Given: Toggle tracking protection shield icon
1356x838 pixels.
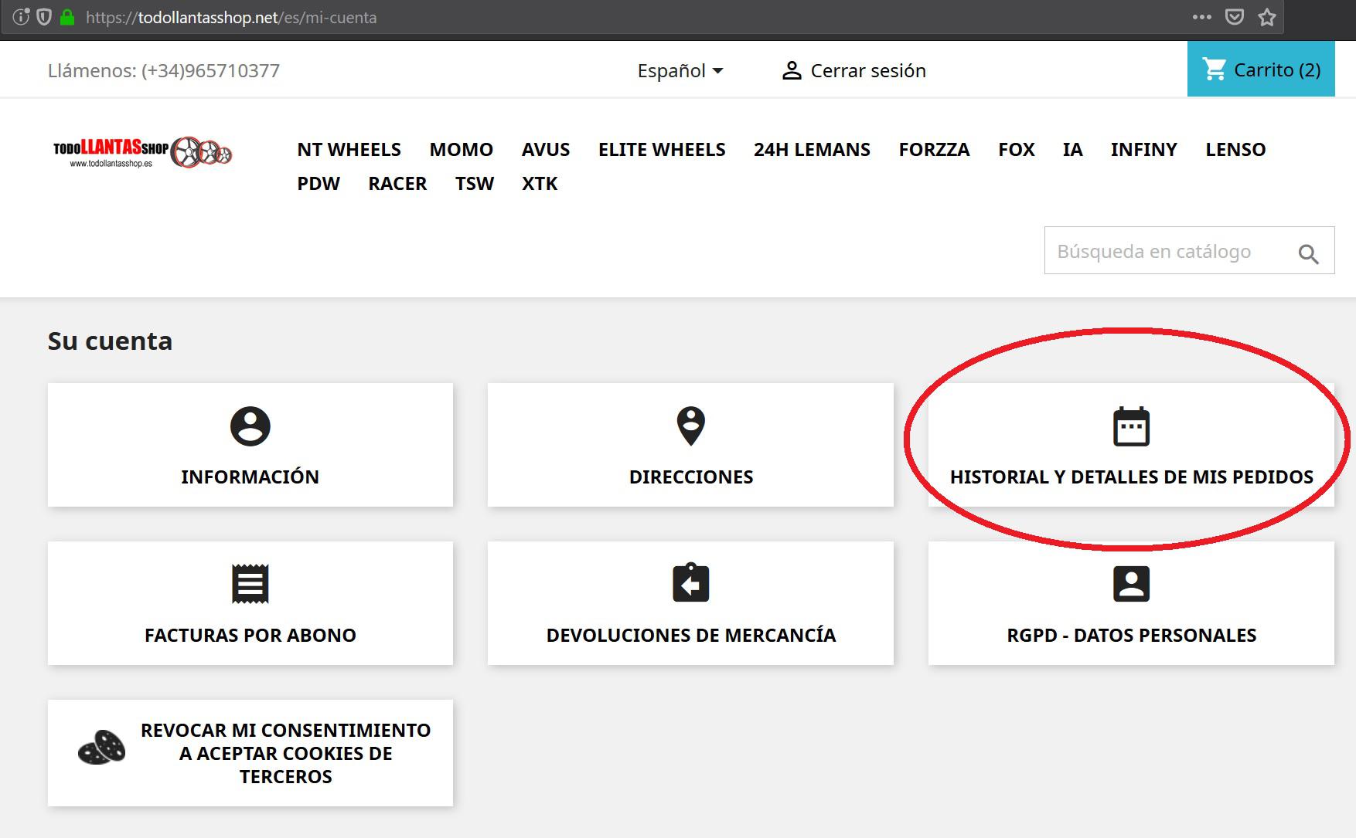Looking at the screenshot, I should tap(45, 16).
